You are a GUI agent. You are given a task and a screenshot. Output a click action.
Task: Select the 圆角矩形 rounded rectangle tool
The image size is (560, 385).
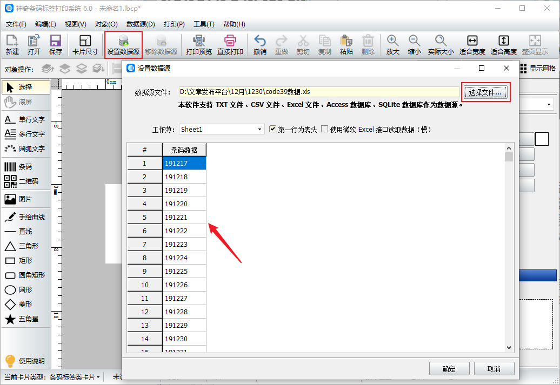(x=26, y=275)
